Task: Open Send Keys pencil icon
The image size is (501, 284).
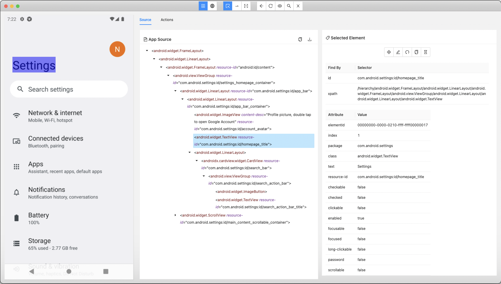Action: (398, 52)
